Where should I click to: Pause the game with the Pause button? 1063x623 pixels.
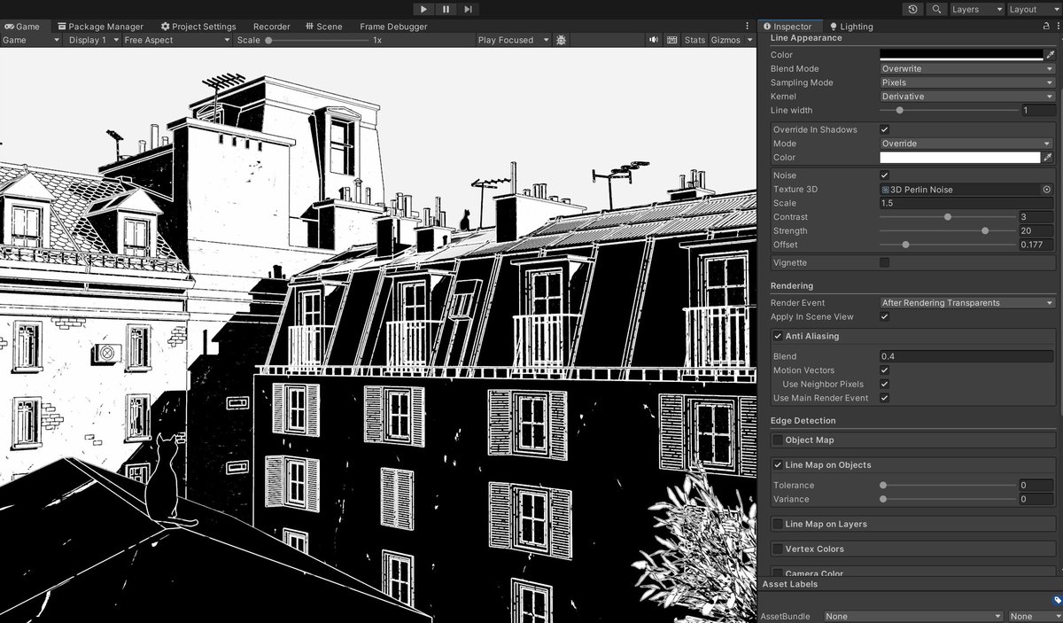click(x=446, y=9)
